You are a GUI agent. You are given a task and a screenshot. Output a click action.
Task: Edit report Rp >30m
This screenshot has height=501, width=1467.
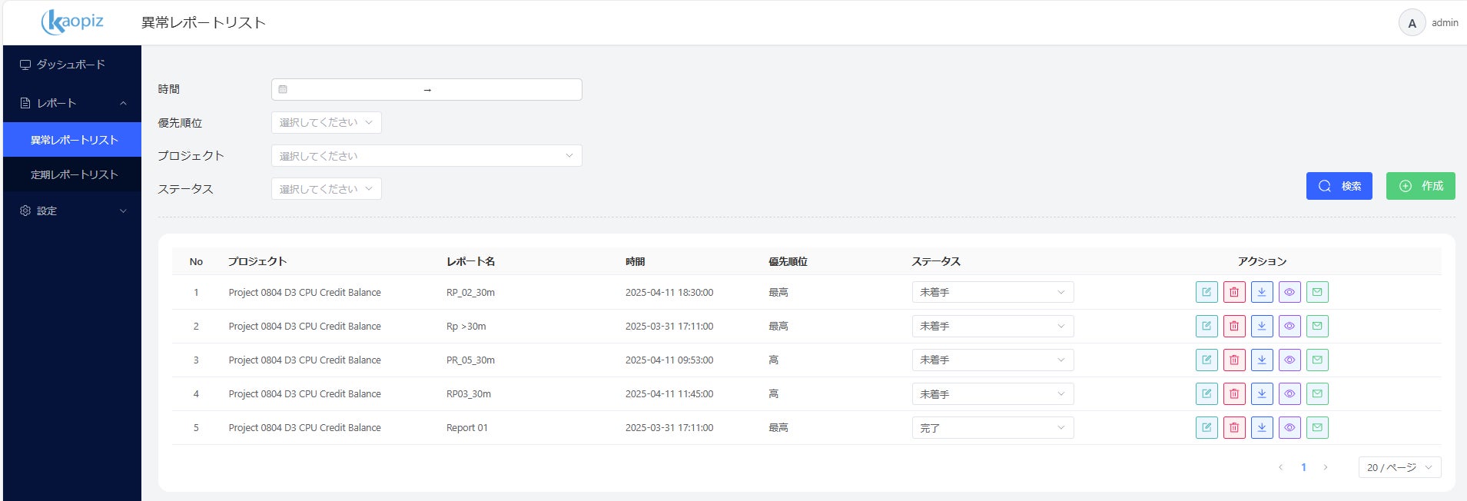click(x=1206, y=326)
